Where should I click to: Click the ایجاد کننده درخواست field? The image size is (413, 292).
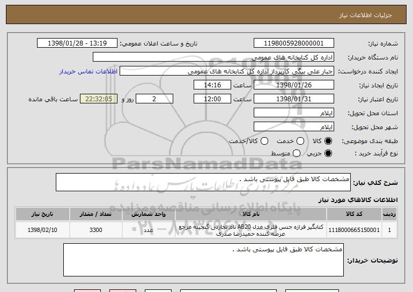226,71
